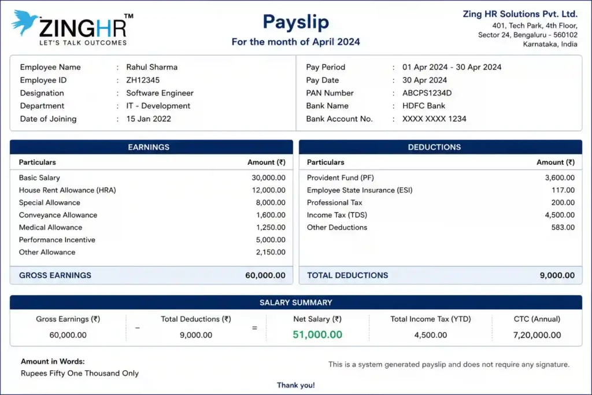The image size is (592, 395).
Task: Select employee ID value "ZH12345"
Action: click(143, 80)
